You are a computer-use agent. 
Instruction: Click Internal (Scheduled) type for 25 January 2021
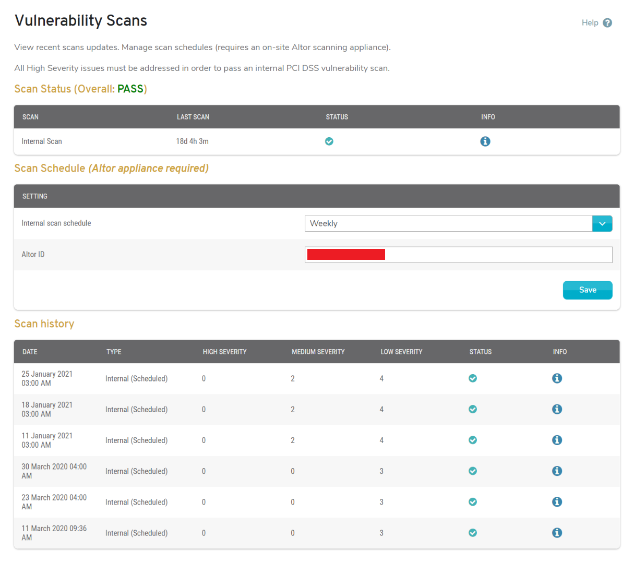tap(137, 378)
